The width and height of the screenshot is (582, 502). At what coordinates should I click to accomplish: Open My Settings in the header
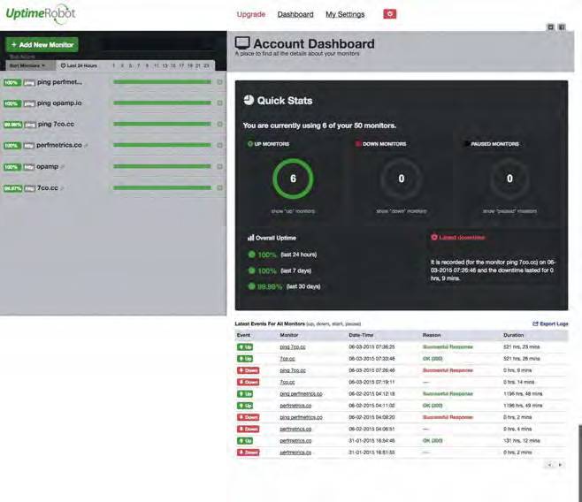coord(345,14)
